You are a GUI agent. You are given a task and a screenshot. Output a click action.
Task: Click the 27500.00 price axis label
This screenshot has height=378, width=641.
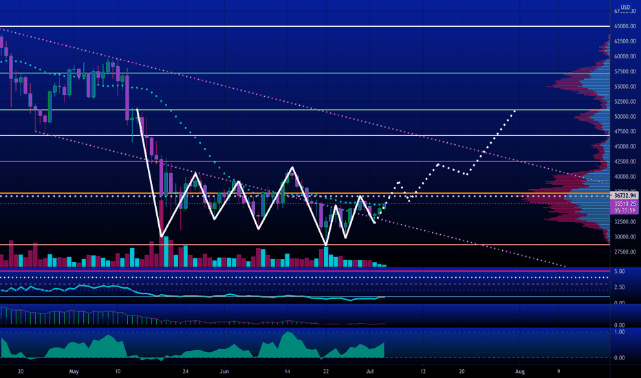[625, 252]
